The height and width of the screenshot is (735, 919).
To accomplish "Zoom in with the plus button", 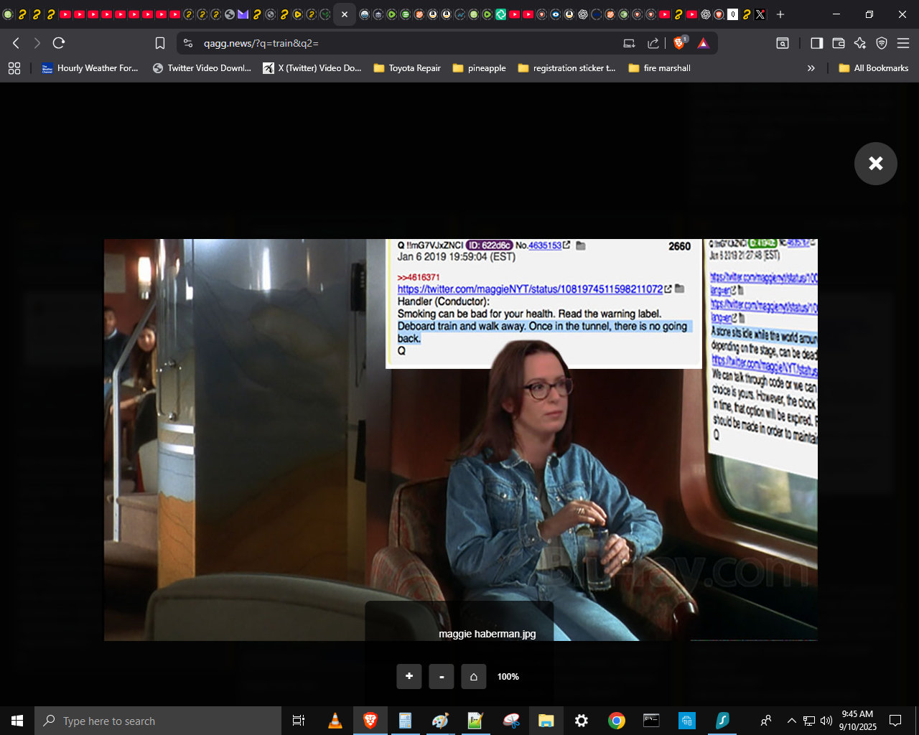I will click(x=409, y=676).
